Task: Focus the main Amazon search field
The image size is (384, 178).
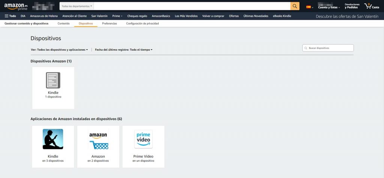Action: pos(192,6)
